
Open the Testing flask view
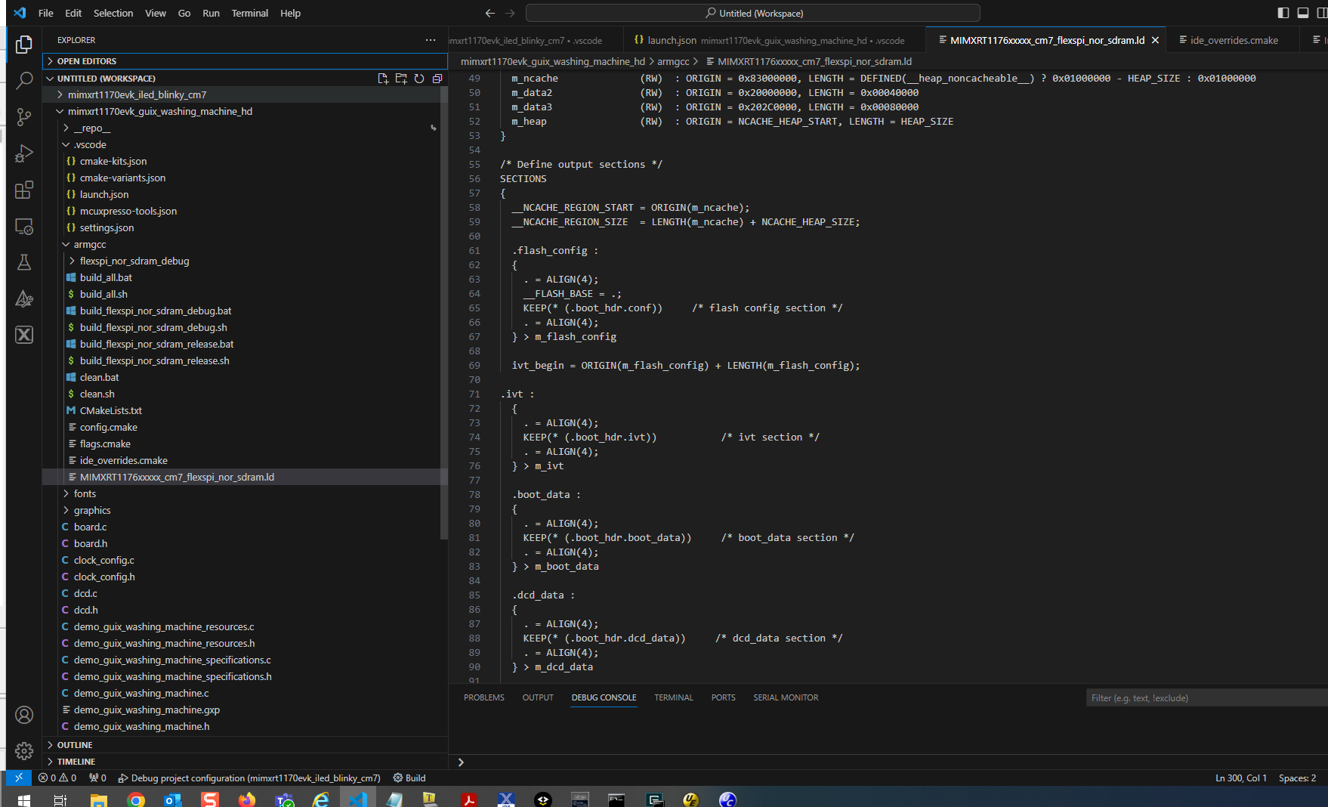coord(24,262)
